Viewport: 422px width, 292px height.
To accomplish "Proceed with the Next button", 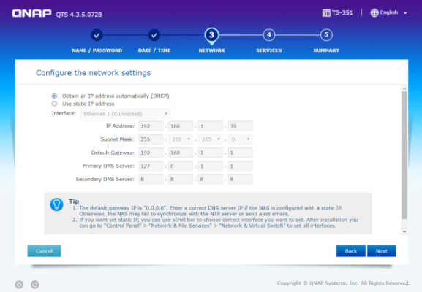I will 381,251.
